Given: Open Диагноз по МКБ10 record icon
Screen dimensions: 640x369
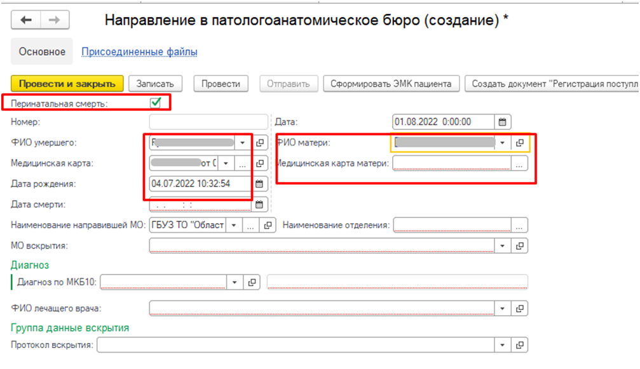Looking at the screenshot, I should point(252,282).
